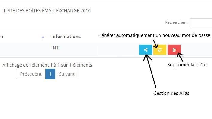This screenshot has height=119, width=212.
Task: Go to previous page with Précédent
Action: click(x=31, y=74)
